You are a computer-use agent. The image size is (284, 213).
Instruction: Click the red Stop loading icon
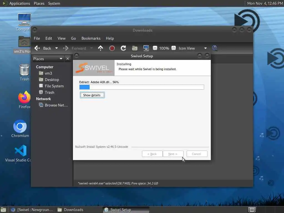112,48
